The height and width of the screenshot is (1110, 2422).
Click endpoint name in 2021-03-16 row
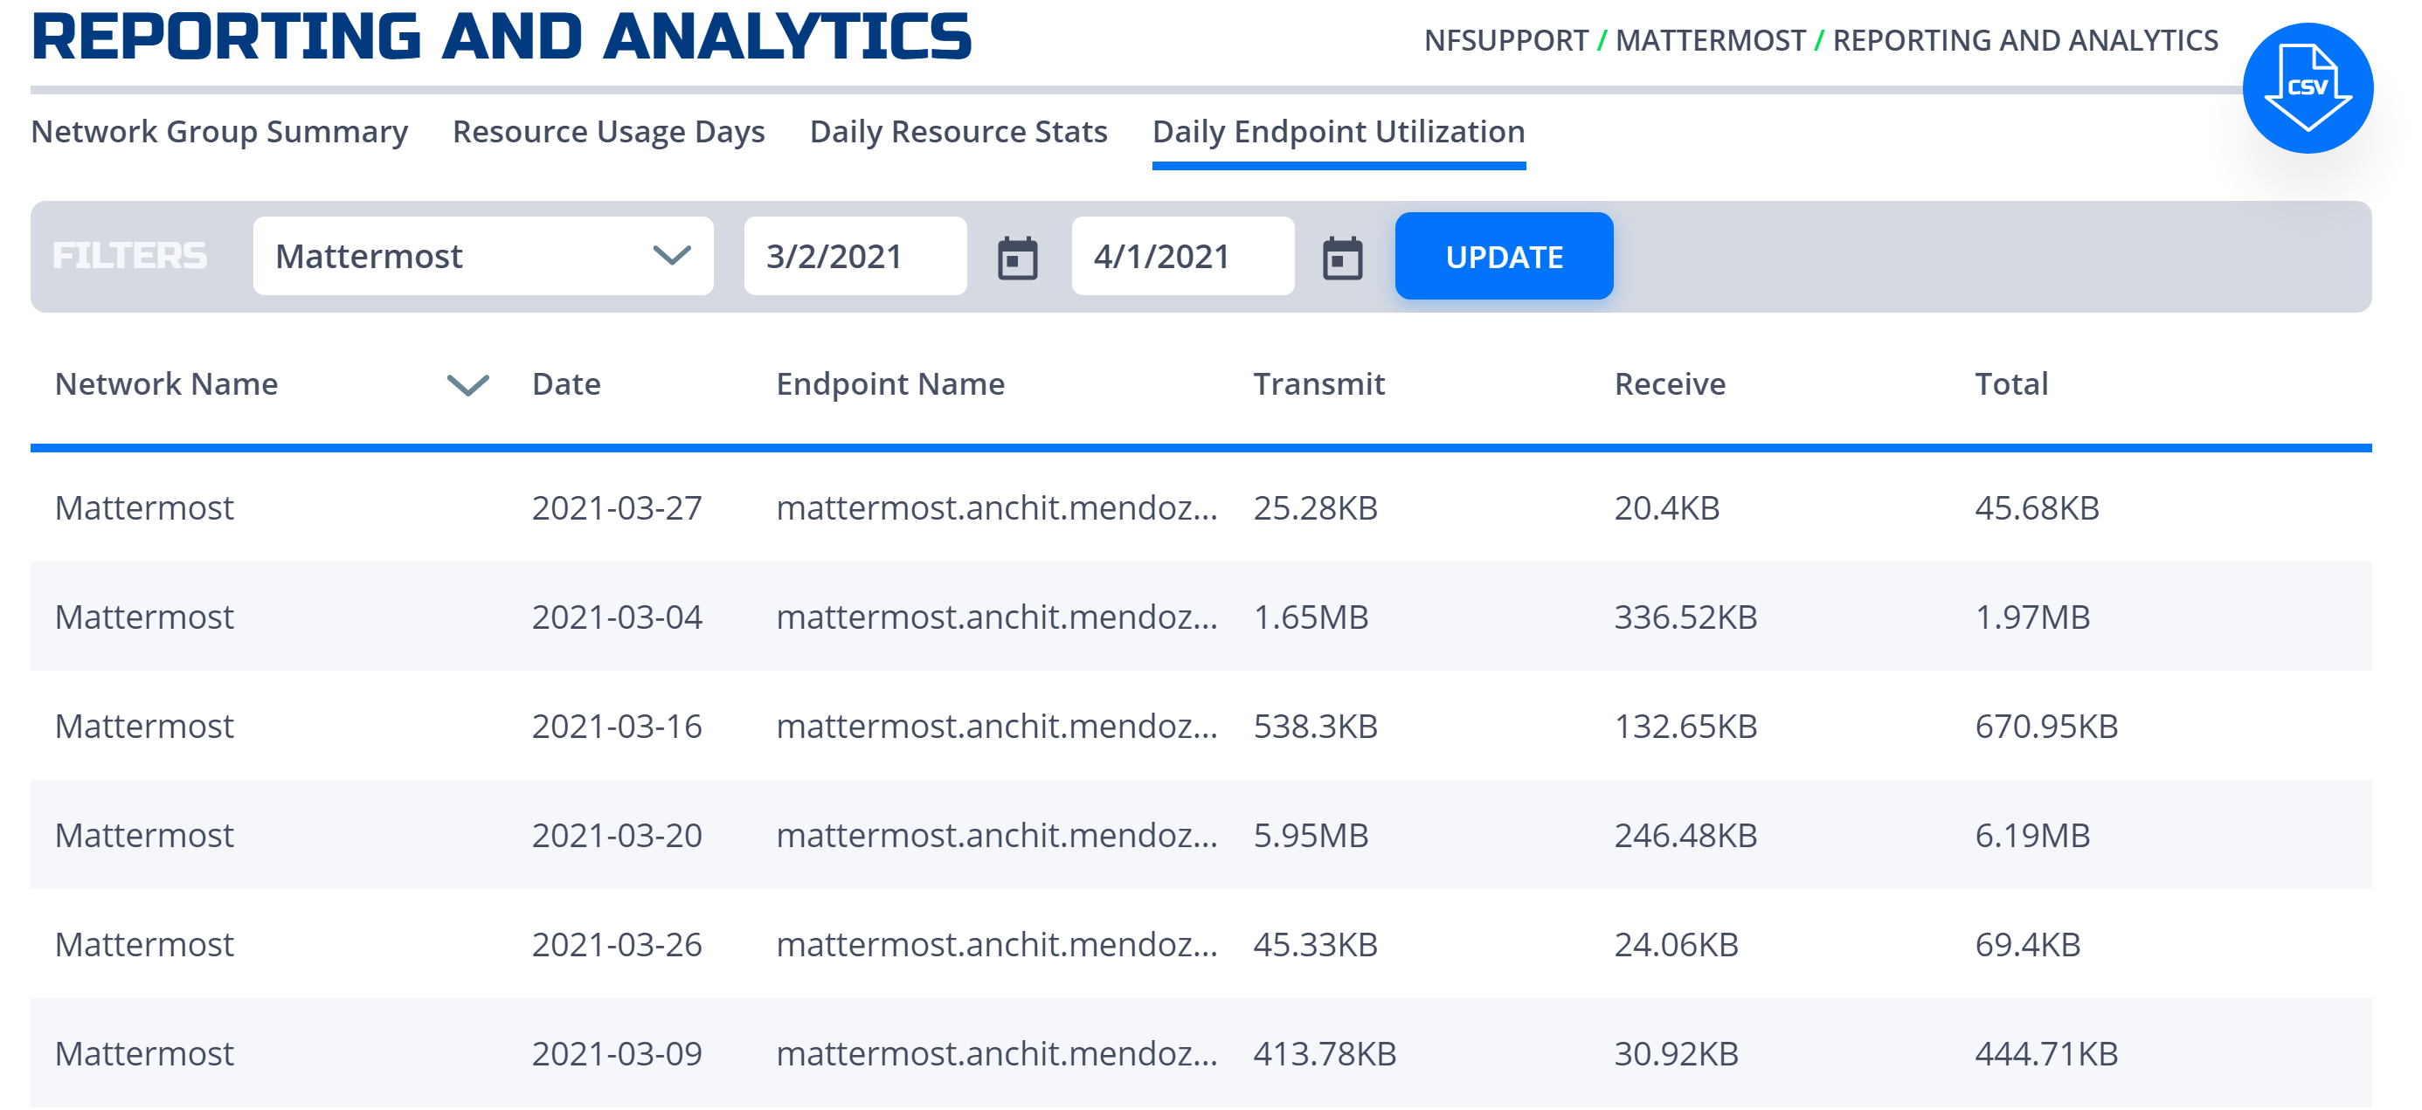997,726
